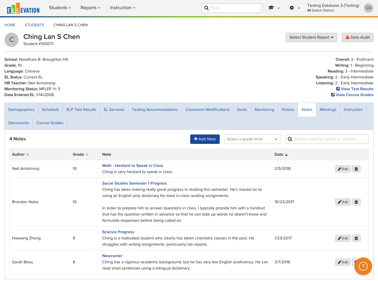The height and width of the screenshot is (281, 378).
Task: Open the orange help question button
Action: coord(363,266)
